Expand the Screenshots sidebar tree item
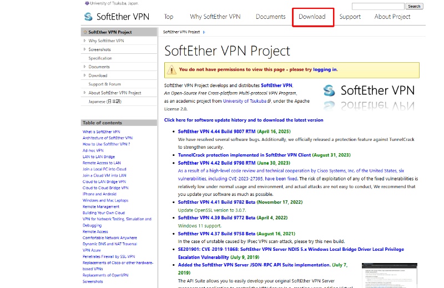This screenshot has height=288, width=444. 84,50
